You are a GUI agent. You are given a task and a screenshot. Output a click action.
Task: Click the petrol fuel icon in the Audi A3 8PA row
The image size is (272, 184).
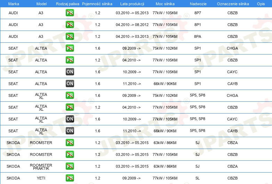click(x=70, y=36)
